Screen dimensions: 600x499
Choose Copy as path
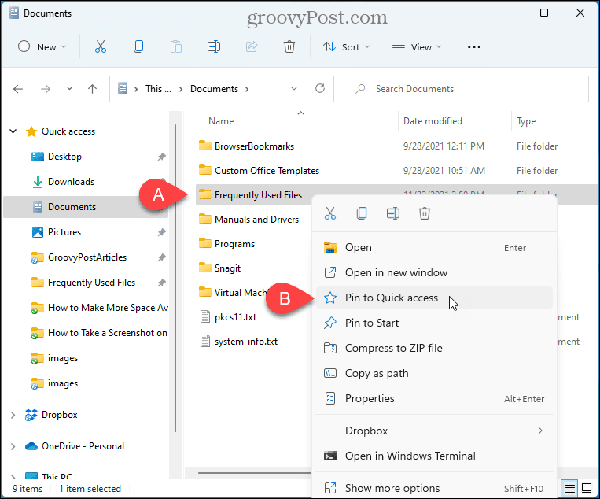click(434, 373)
